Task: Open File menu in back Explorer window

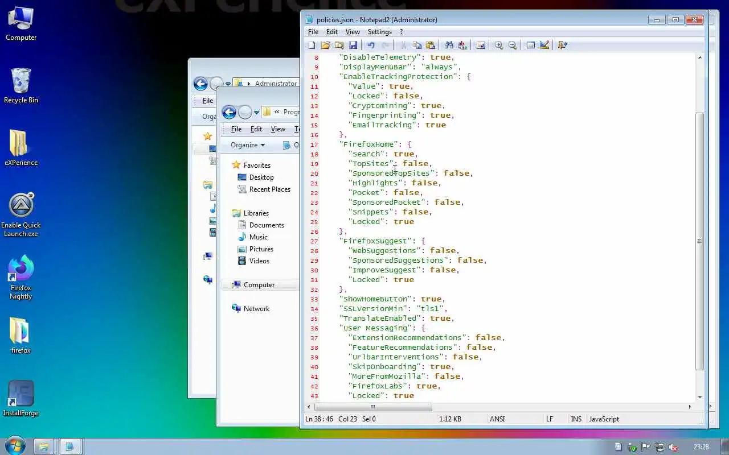Action: [x=208, y=101]
